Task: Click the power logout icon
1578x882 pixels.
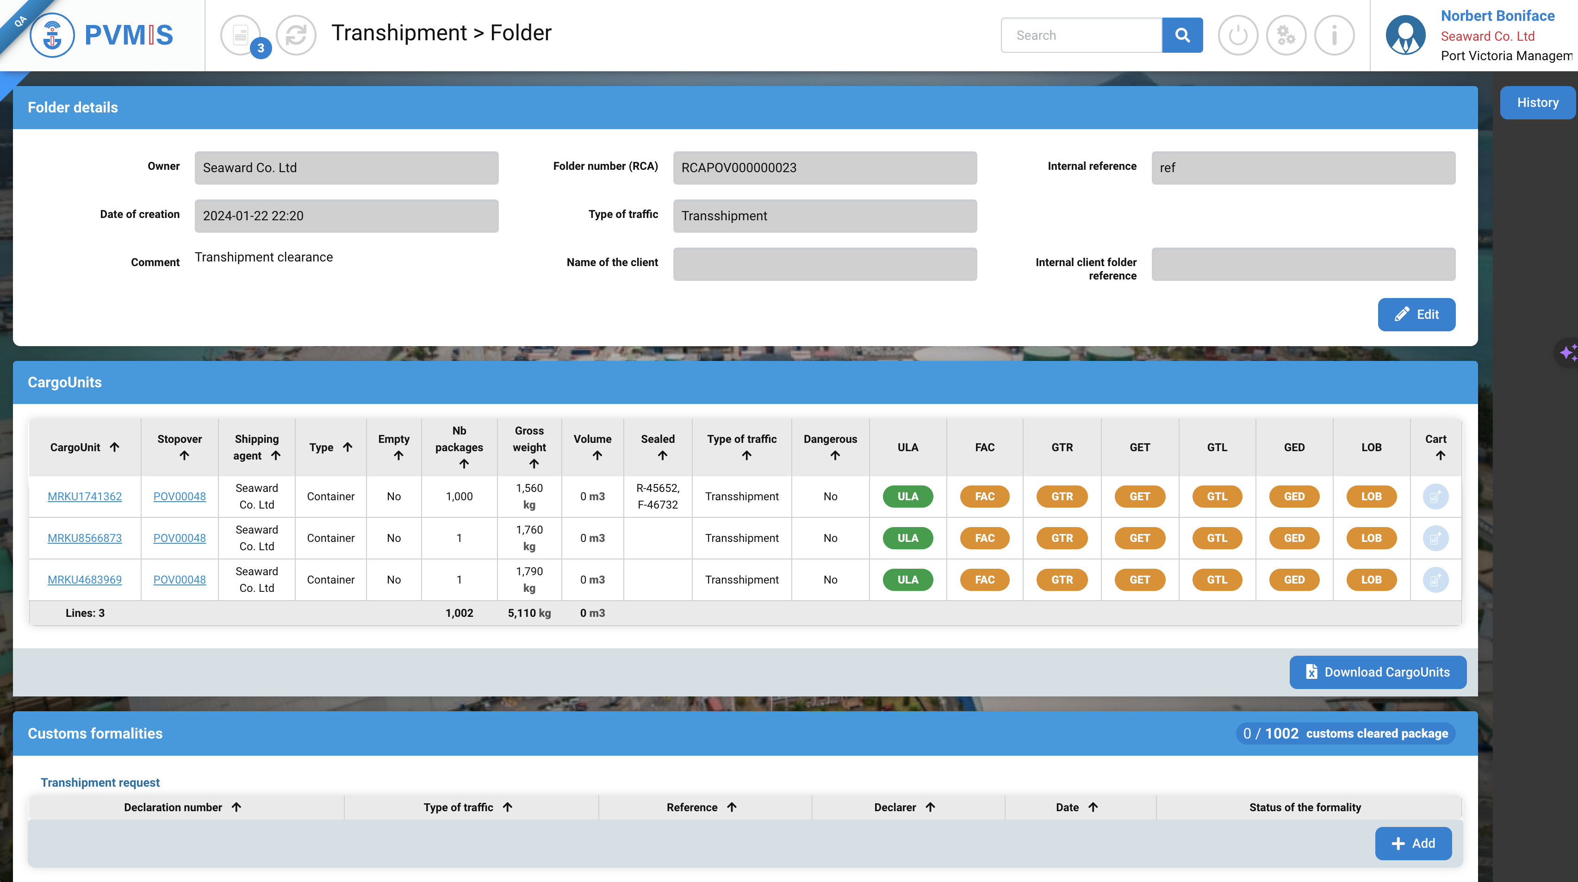Action: 1237,35
